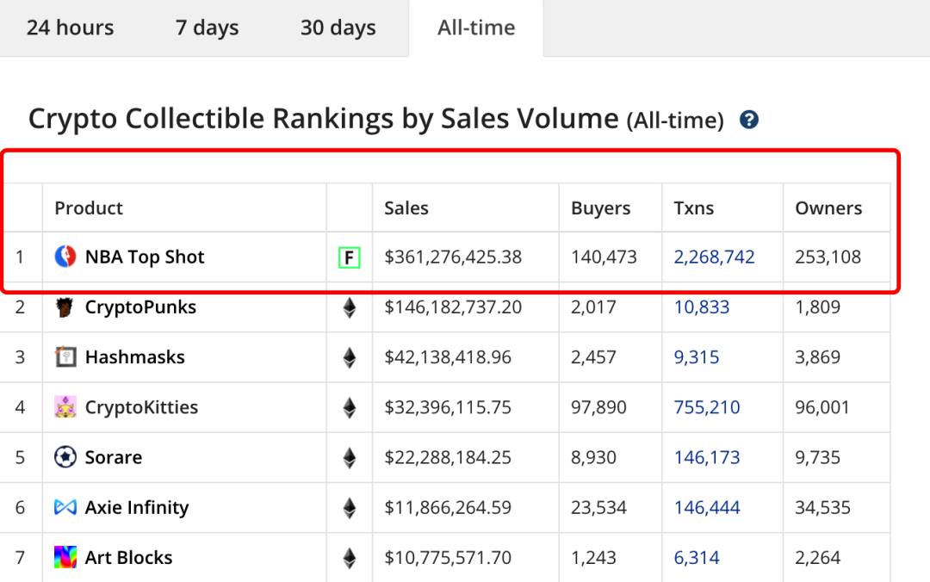Click the $11,866,264.59 sales value

(x=448, y=508)
